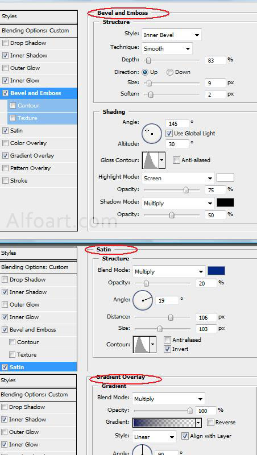Open the gradient picker arrow

coord(198,423)
